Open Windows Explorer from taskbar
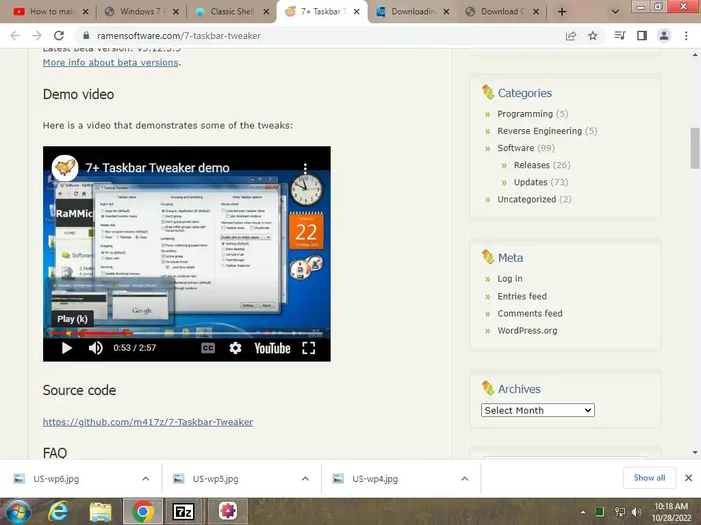 [100, 511]
